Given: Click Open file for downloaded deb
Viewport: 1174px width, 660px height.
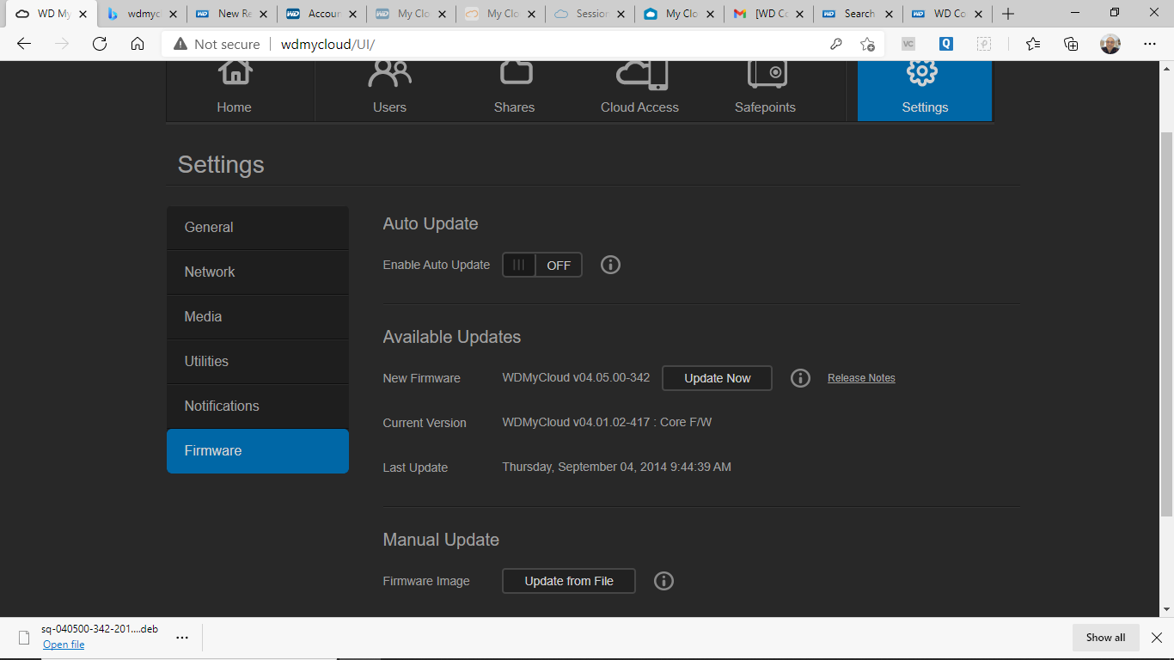Looking at the screenshot, I should pyautogui.click(x=64, y=645).
